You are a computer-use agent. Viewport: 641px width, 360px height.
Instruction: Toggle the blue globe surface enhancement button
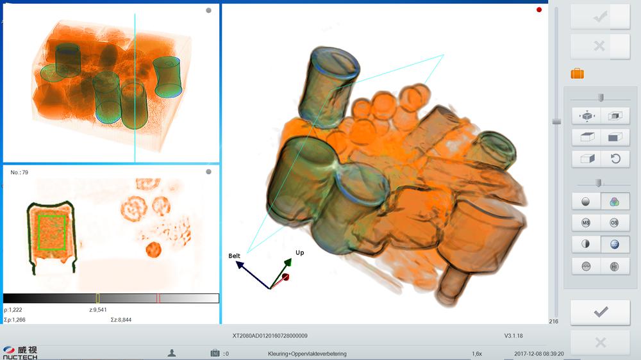tap(615, 245)
